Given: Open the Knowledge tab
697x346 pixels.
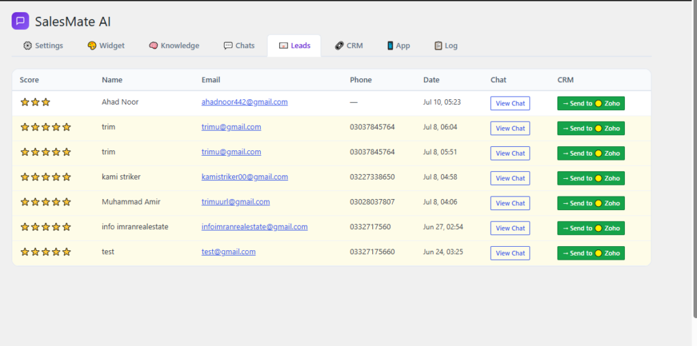Looking at the screenshot, I should [174, 46].
